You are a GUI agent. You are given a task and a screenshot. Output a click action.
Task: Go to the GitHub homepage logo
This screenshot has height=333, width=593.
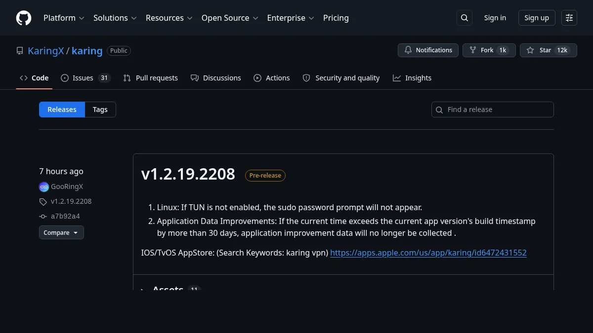click(x=24, y=18)
